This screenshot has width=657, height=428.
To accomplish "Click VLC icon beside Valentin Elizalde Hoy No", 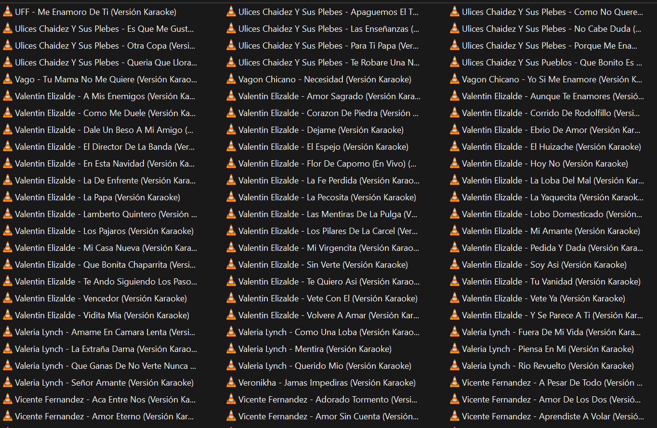I will [x=455, y=164].
